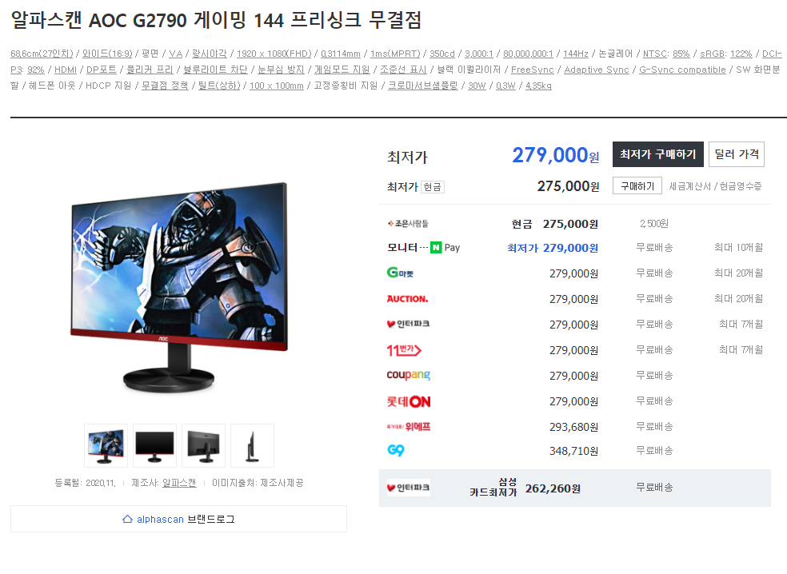This screenshot has height=574, width=787.
Task: Open the G-Sync compatible spec link
Action: coord(682,70)
